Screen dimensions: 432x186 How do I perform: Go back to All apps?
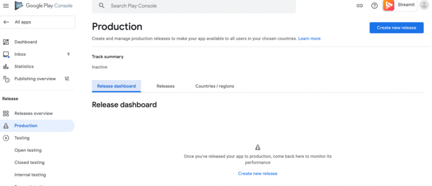37,22
